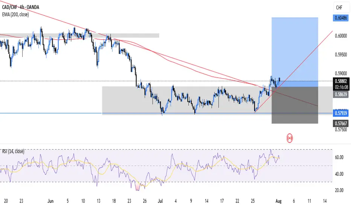This screenshot has height=207, width=351.
Task: Click the 26 date label on time axis
Action: click(145, 201)
